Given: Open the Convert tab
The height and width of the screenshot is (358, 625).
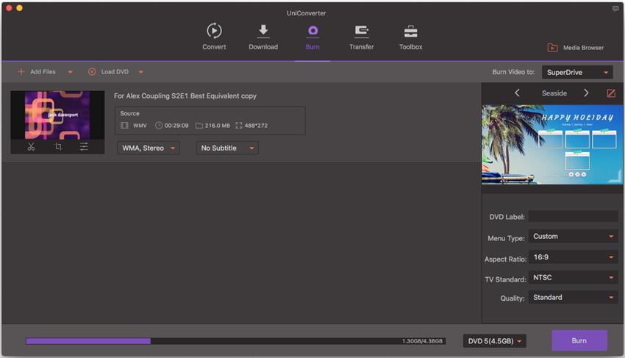Looking at the screenshot, I should pos(214,37).
